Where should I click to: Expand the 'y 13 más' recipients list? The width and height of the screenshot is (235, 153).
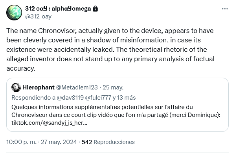124,98
